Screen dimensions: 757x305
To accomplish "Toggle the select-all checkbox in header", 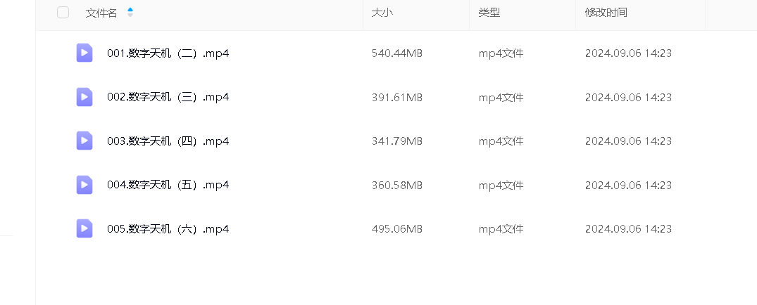I will (63, 12).
